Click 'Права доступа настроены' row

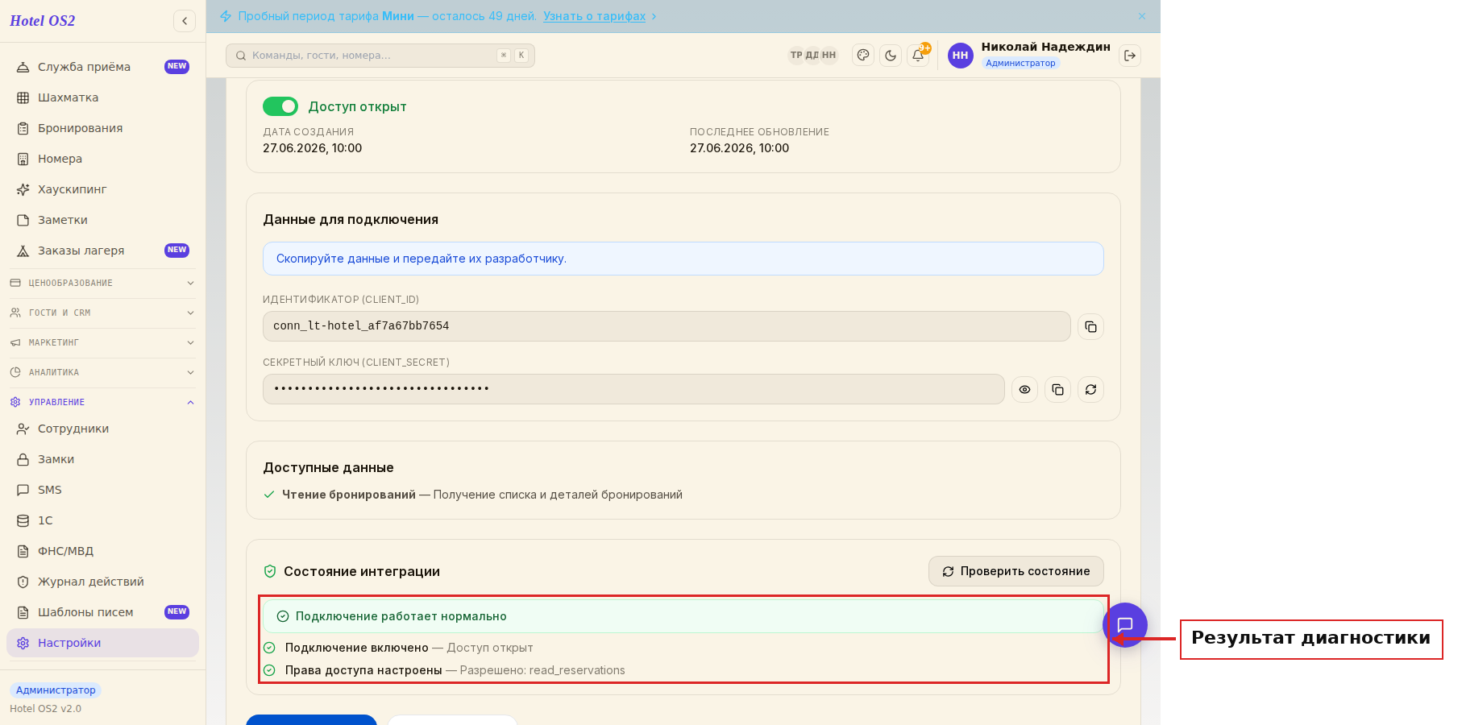point(444,670)
